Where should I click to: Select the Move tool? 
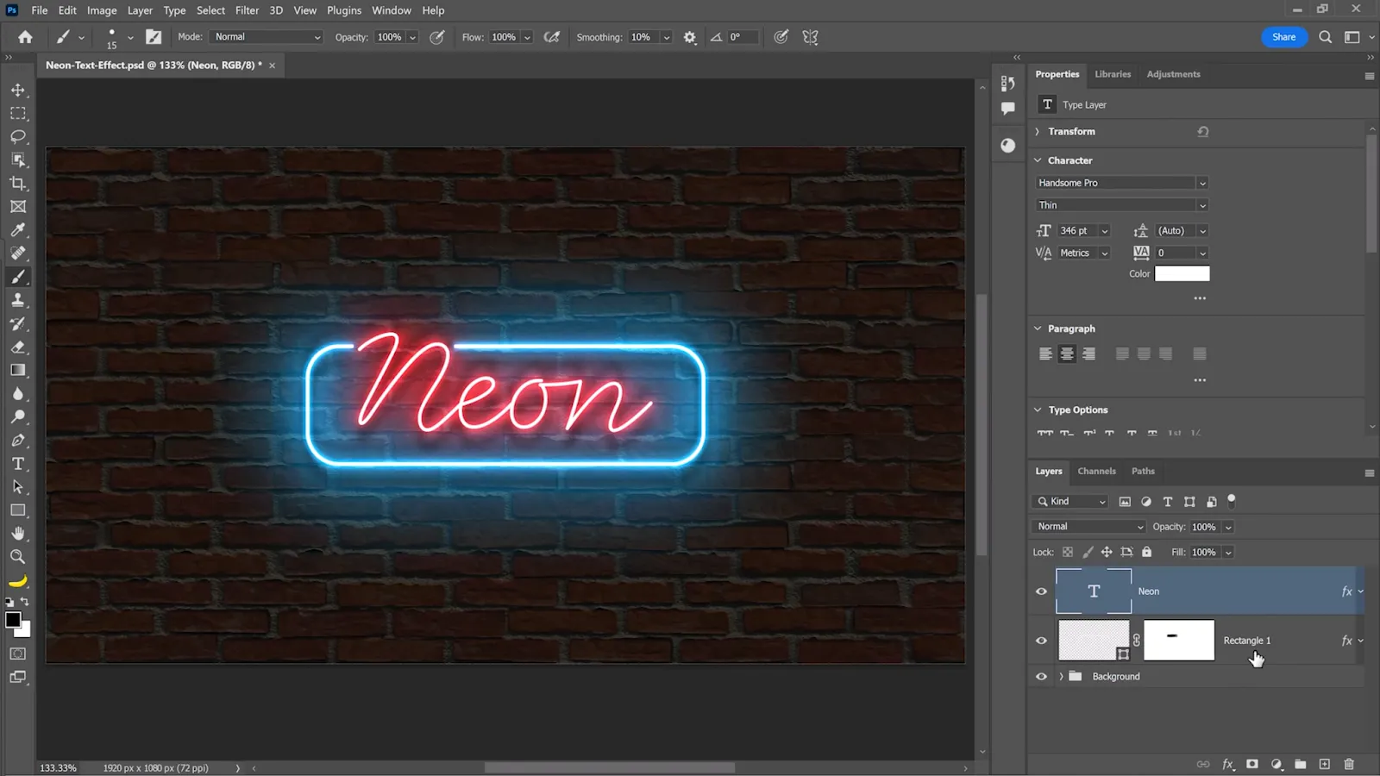17,90
